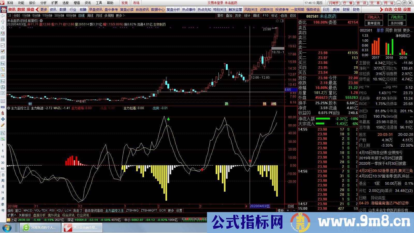
Task: Click the back arrow sidebar icon
Action: [x=3, y=16]
